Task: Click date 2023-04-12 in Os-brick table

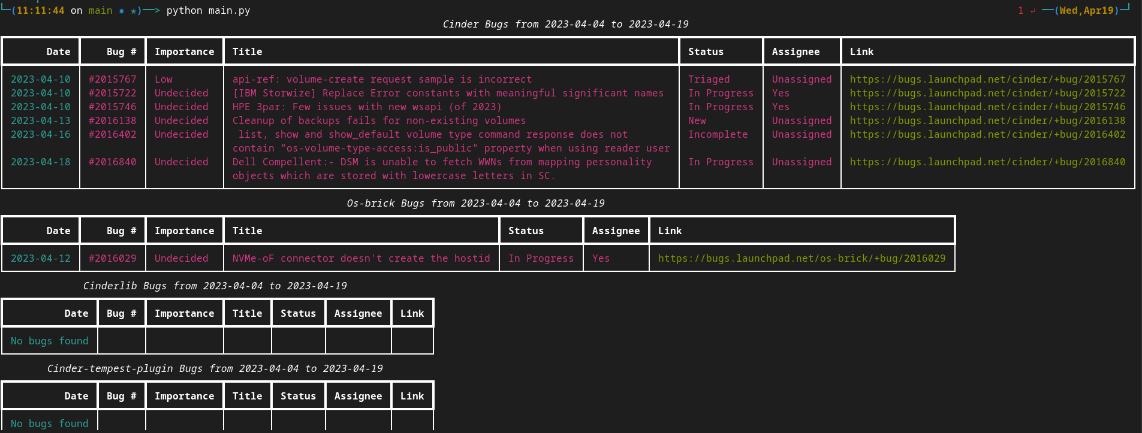Action: point(40,258)
